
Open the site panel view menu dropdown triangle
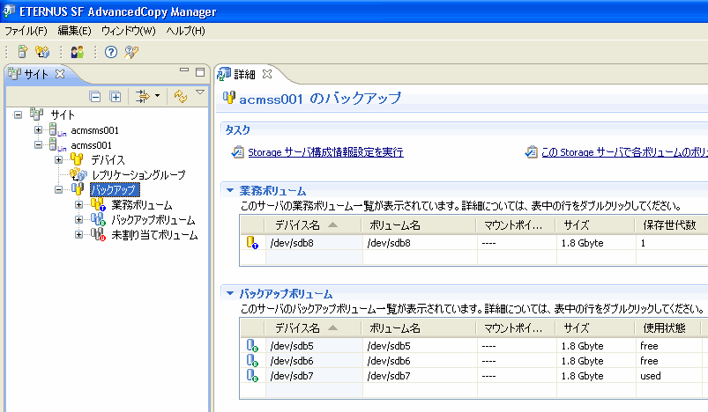click(x=200, y=92)
